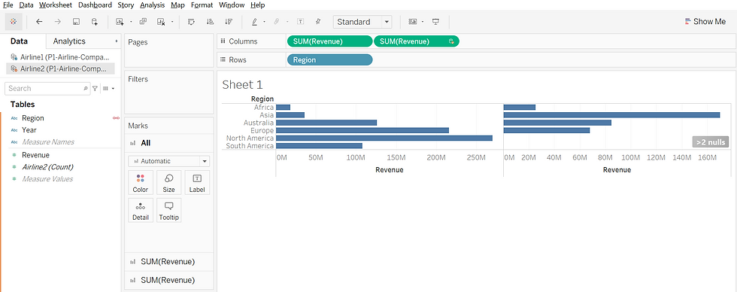Sort ascending toolbar icon
The image size is (737, 292).
[210, 22]
